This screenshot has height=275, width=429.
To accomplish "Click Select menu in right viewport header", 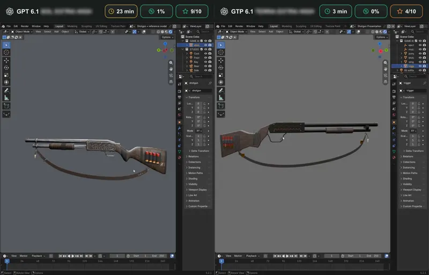I will (x=262, y=32).
